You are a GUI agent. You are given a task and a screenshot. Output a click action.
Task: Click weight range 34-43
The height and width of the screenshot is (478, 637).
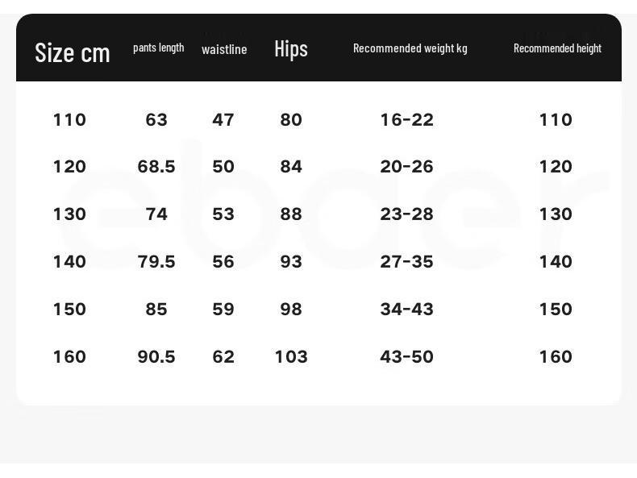click(x=406, y=309)
